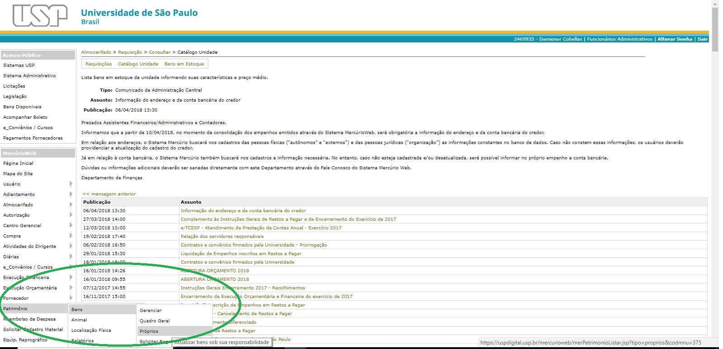Click the USP logo
This screenshot has height=349, width=723.
tap(40, 15)
